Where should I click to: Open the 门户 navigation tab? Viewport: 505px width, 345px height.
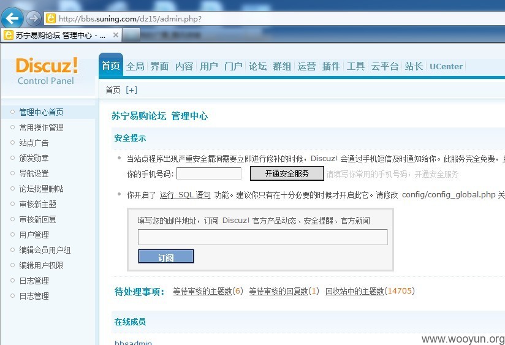click(233, 66)
